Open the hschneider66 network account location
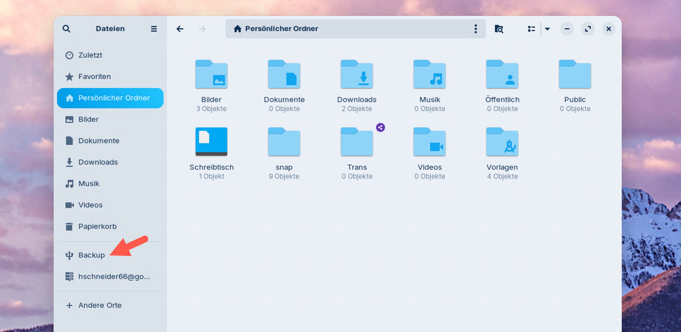This screenshot has width=681, height=332. click(114, 277)
